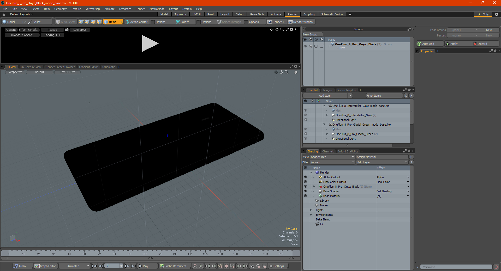Click the preview viewport settings gear
Image resolution: width=501 pixels, height=271 pixels.
point(292,29)
